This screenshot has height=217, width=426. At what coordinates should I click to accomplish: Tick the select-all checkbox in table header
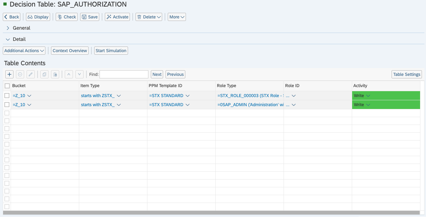click(7, 86)
